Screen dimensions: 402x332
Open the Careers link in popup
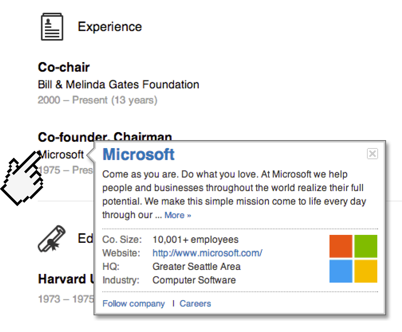coord(195,303)
